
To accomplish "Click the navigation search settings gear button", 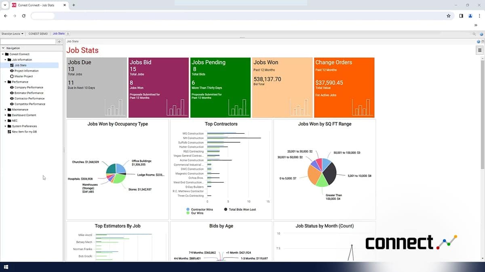I will (59, 42).
